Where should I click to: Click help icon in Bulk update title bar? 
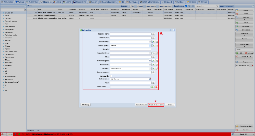171,30
